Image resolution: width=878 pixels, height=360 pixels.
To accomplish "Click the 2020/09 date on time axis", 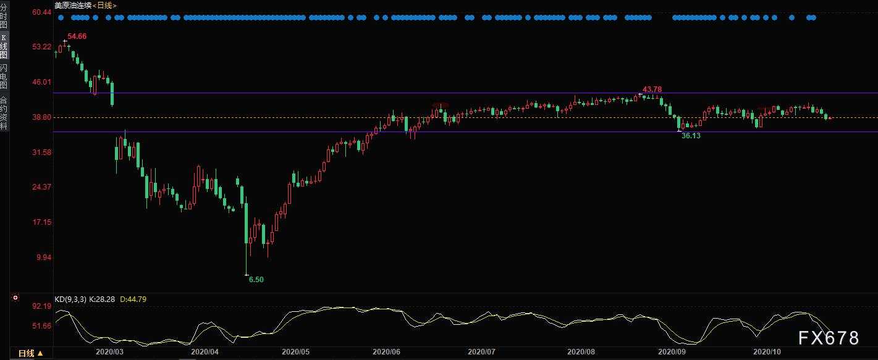I will click(x=672, y=351).
